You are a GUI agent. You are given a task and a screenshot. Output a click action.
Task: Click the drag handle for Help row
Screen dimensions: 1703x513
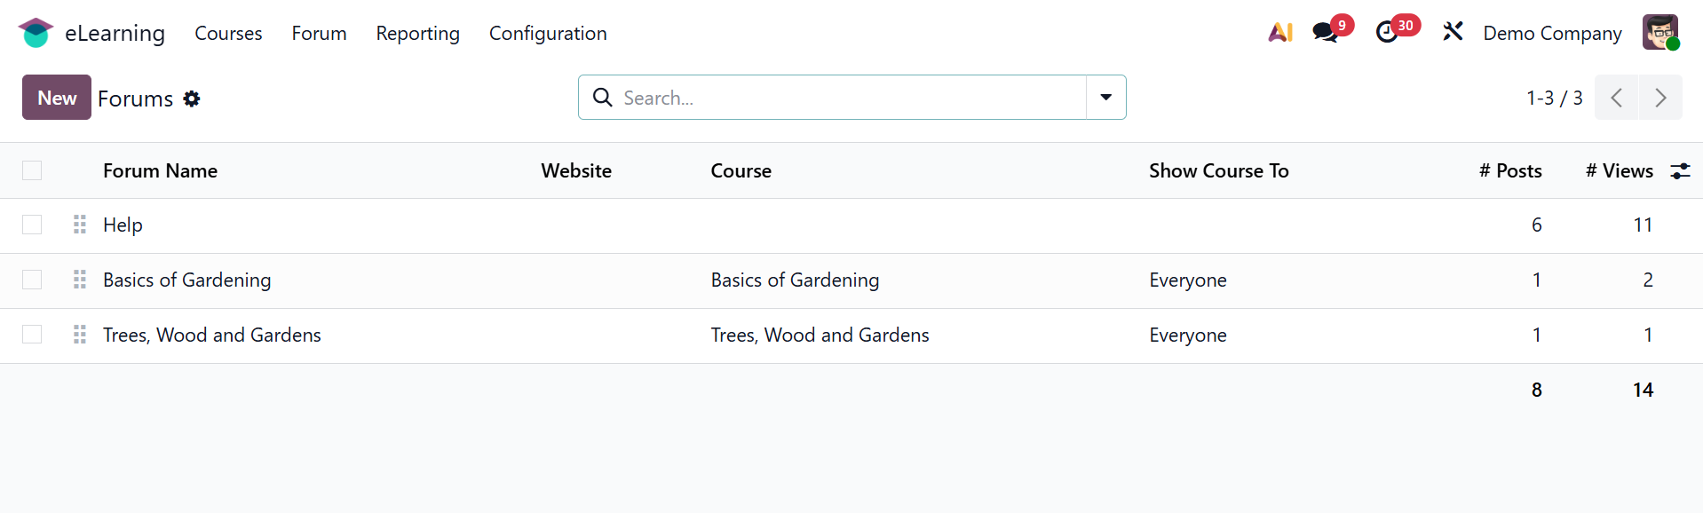[x=80, y=225]
